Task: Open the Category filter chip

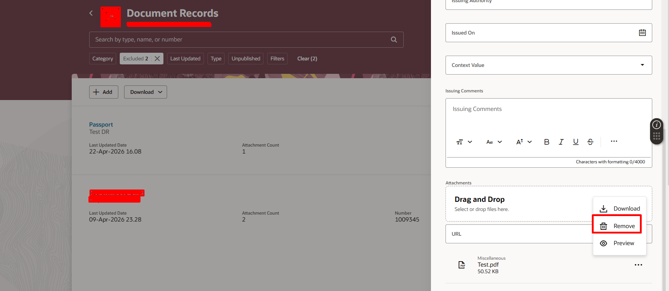Action: tap(103, 59)
